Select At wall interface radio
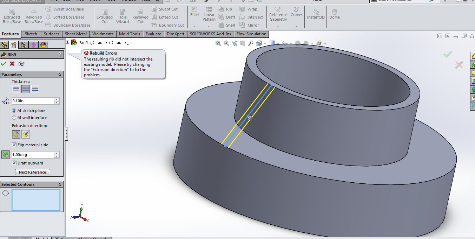 tap(14, 118)
